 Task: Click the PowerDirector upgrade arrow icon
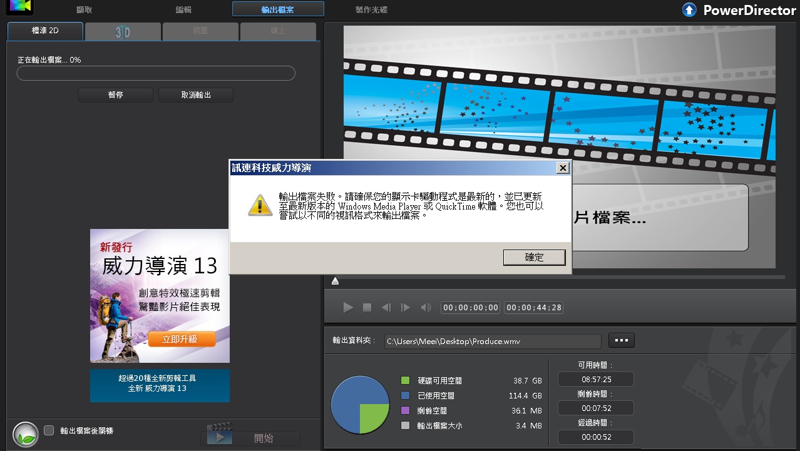(689, 10)
